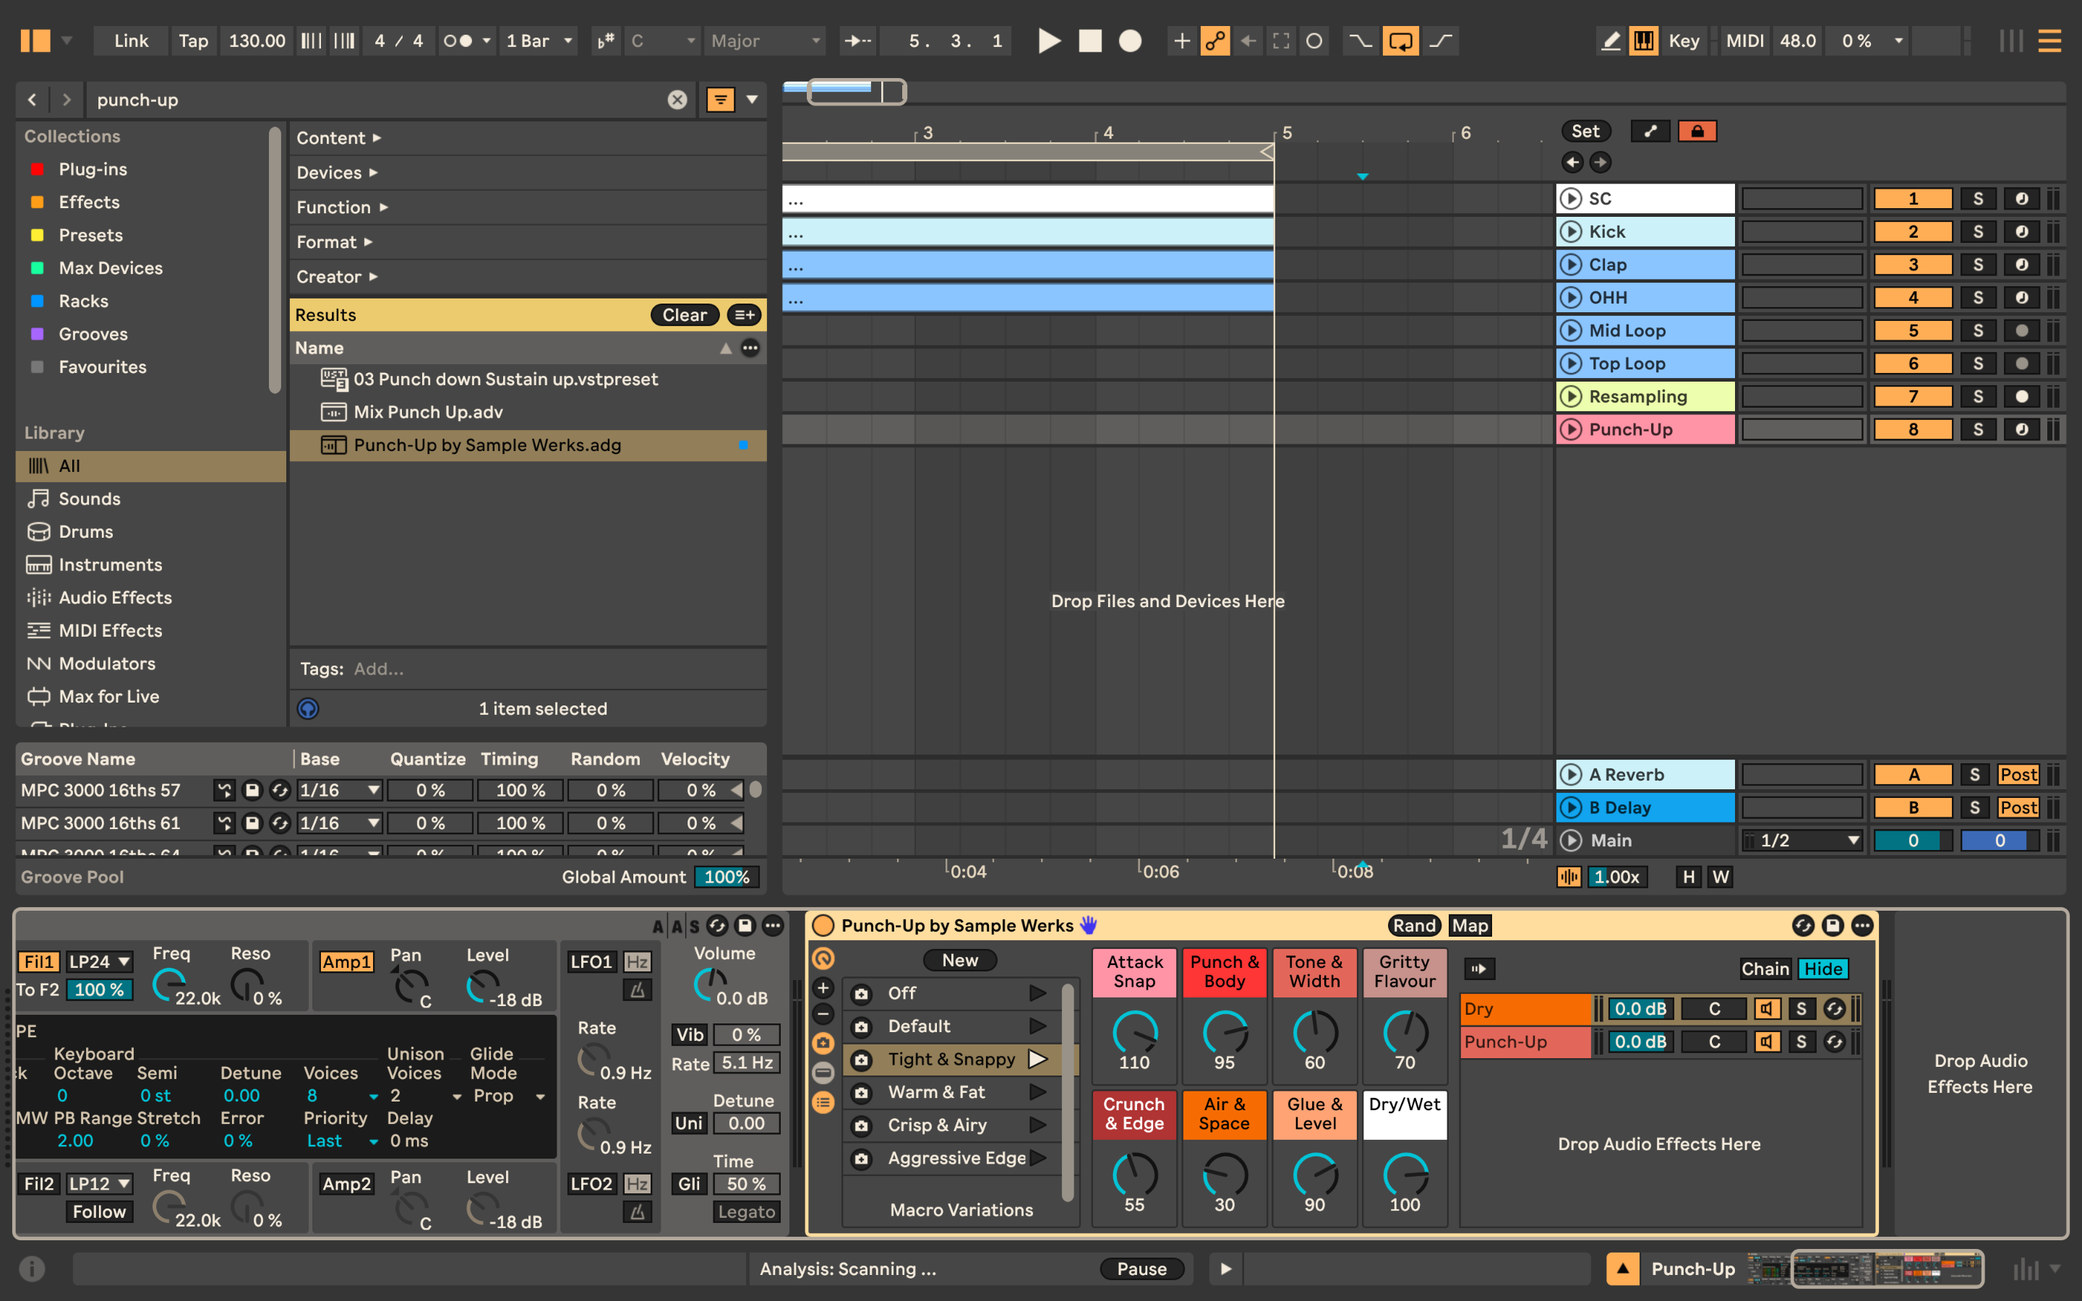Click the Automation Arm icon
The width and height of the screenshot is (2082, 1301).
click(1214, 40)
